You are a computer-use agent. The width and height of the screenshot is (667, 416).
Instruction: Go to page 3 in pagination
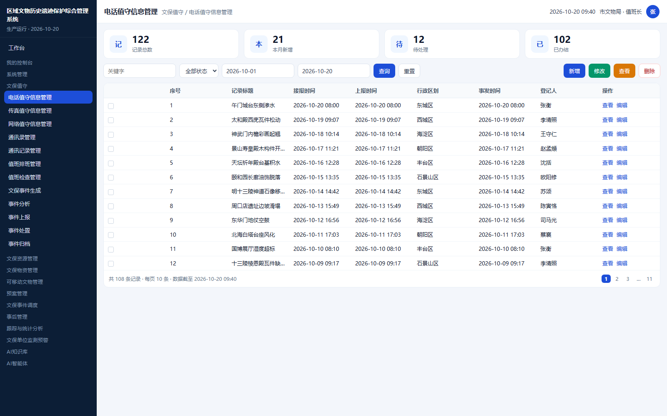tap(628, 279)
